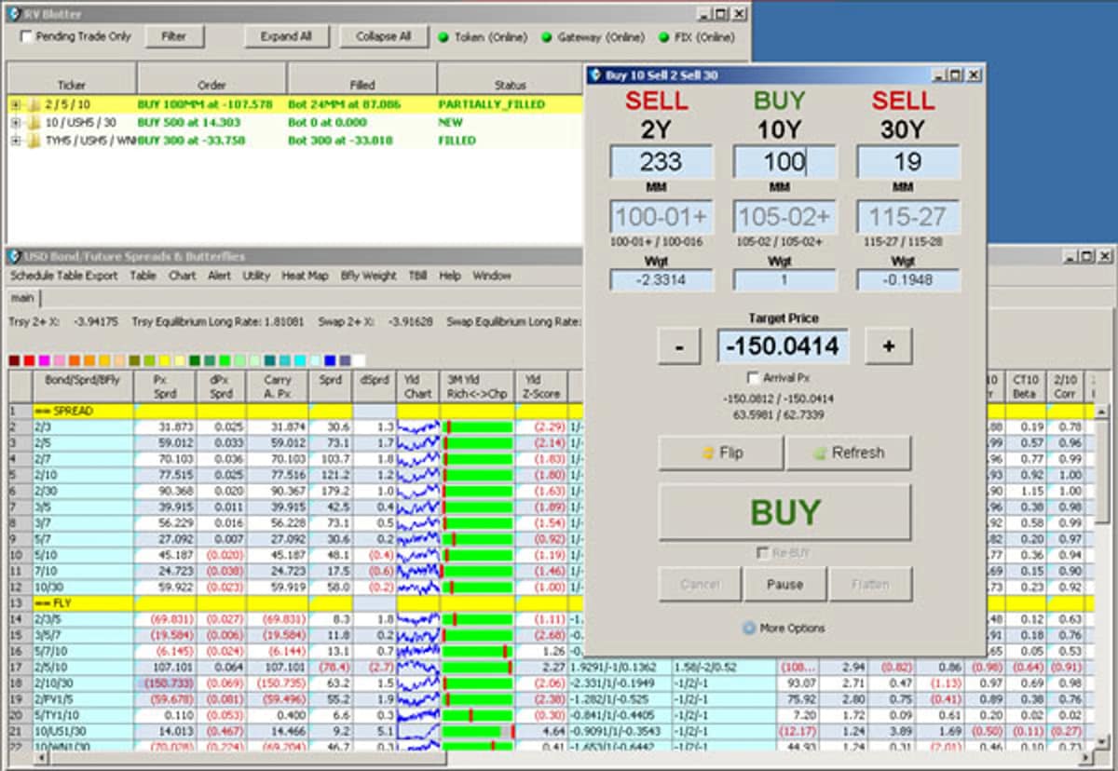
Task: Click the large BUY button
Action: (x=784, y=512)
